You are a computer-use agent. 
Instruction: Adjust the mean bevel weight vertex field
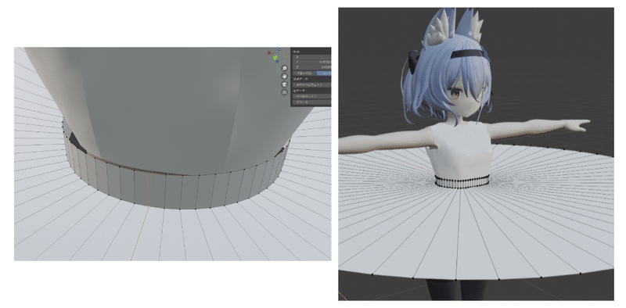click(x=311, y=85)
